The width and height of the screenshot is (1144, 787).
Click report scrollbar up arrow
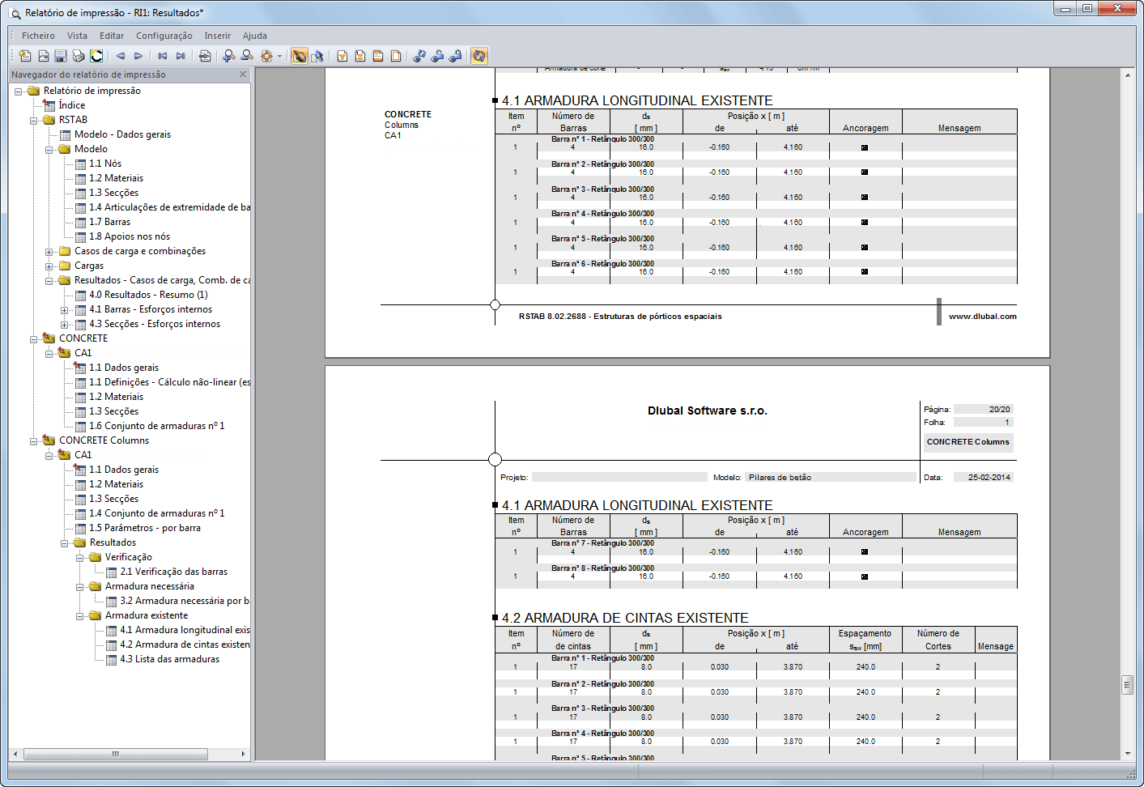1127,74
